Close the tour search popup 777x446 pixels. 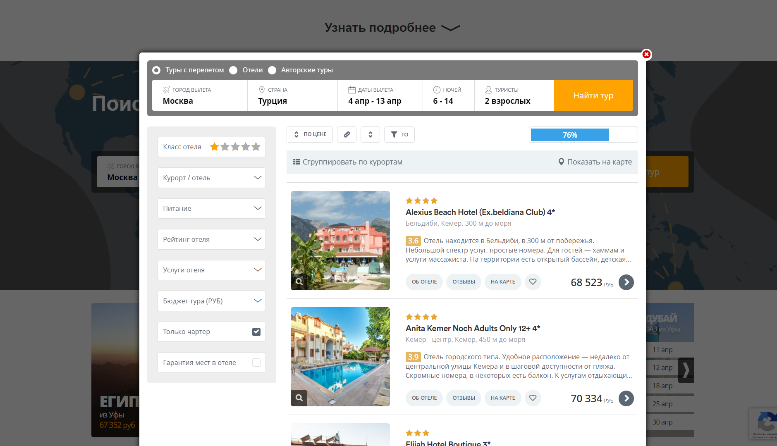pos(646,54)
